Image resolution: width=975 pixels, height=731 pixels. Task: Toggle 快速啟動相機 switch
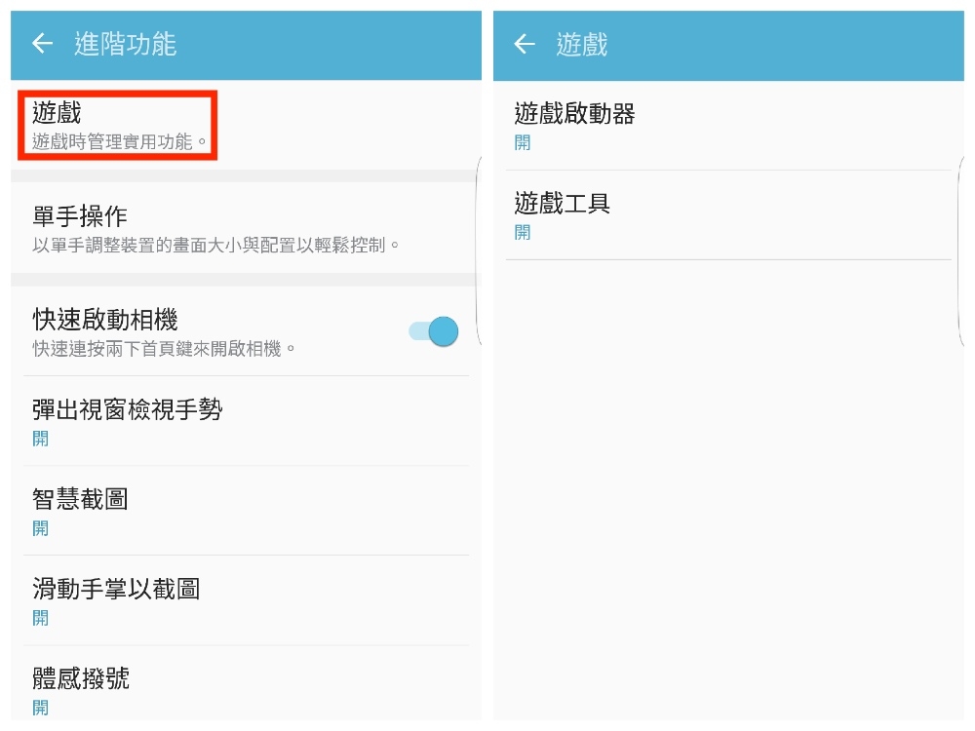click(x=434, y=331)
